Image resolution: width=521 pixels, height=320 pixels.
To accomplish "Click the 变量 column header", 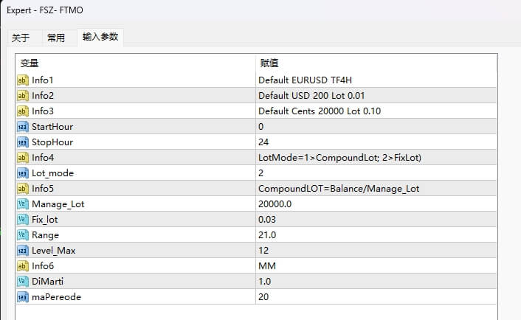I will (x=30, y=63).
